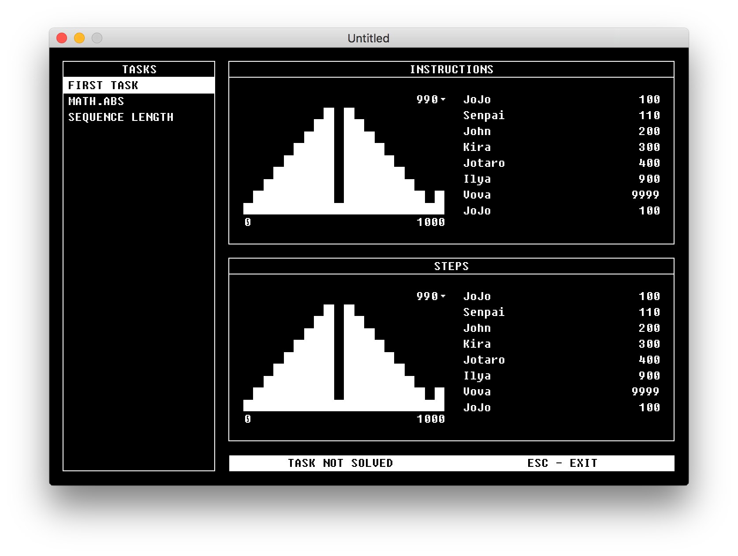The width and height of the screenshot is (738, 556).
Task: Click Senpai in the INSTRUCTIONS leaderboard
Action: coord(484,115)
